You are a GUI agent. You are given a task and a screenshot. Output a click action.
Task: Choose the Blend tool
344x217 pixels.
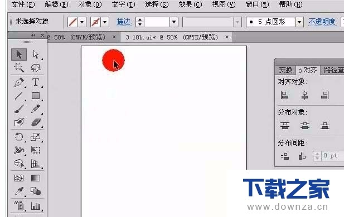pos(36,191)
